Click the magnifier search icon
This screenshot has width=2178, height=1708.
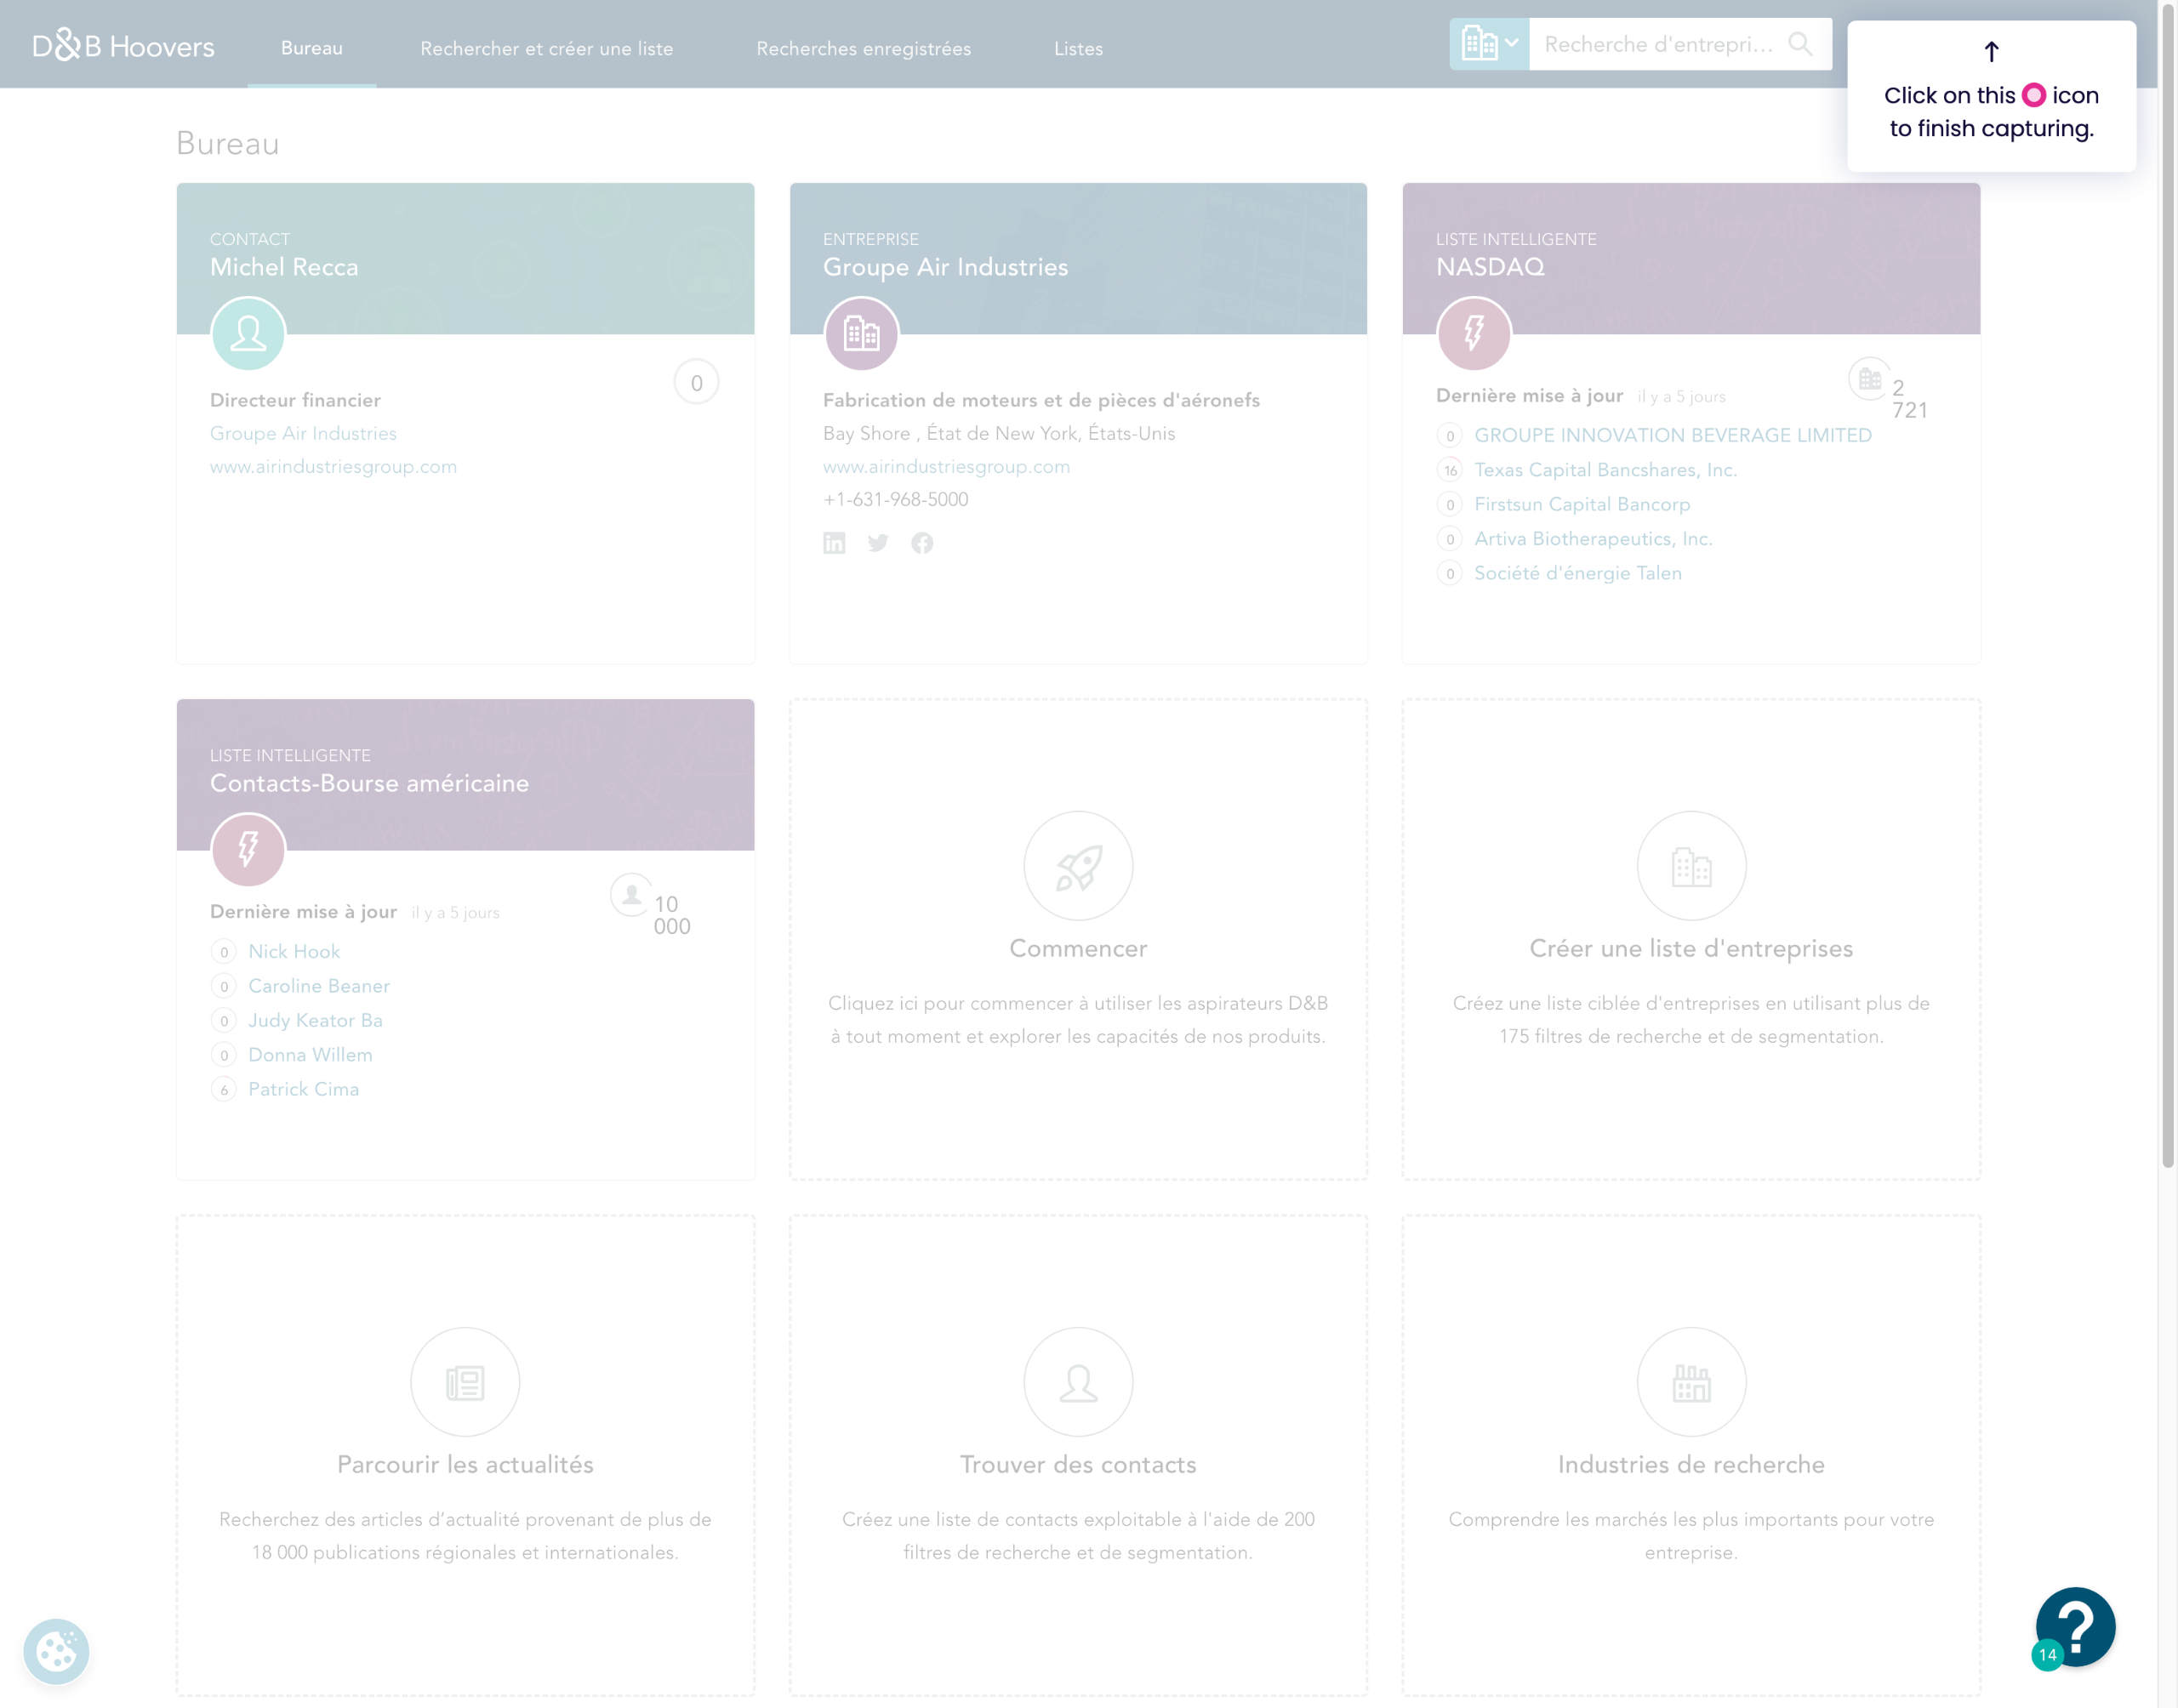coord(1800,44)
